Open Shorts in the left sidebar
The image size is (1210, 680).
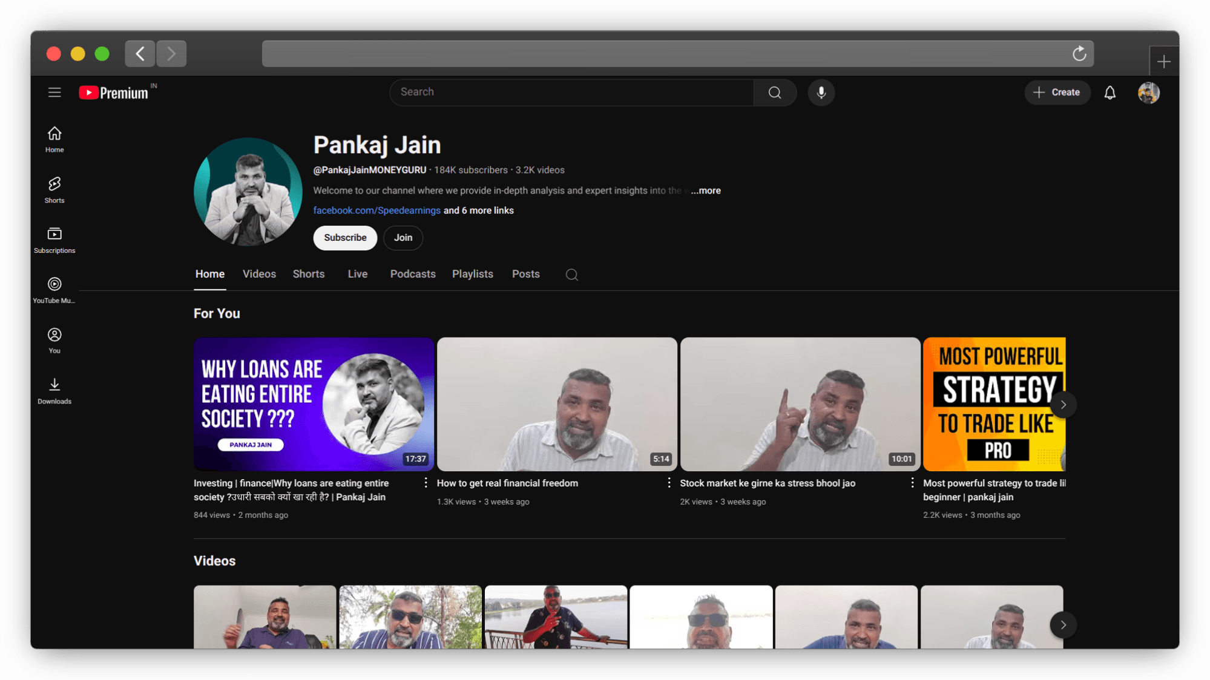click(54, 190)
